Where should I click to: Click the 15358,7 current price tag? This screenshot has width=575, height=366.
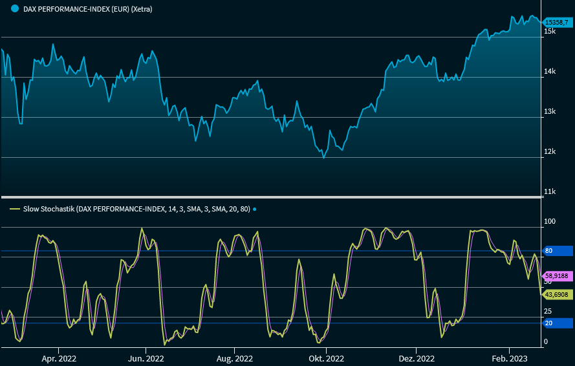click(x=558, y=22)
